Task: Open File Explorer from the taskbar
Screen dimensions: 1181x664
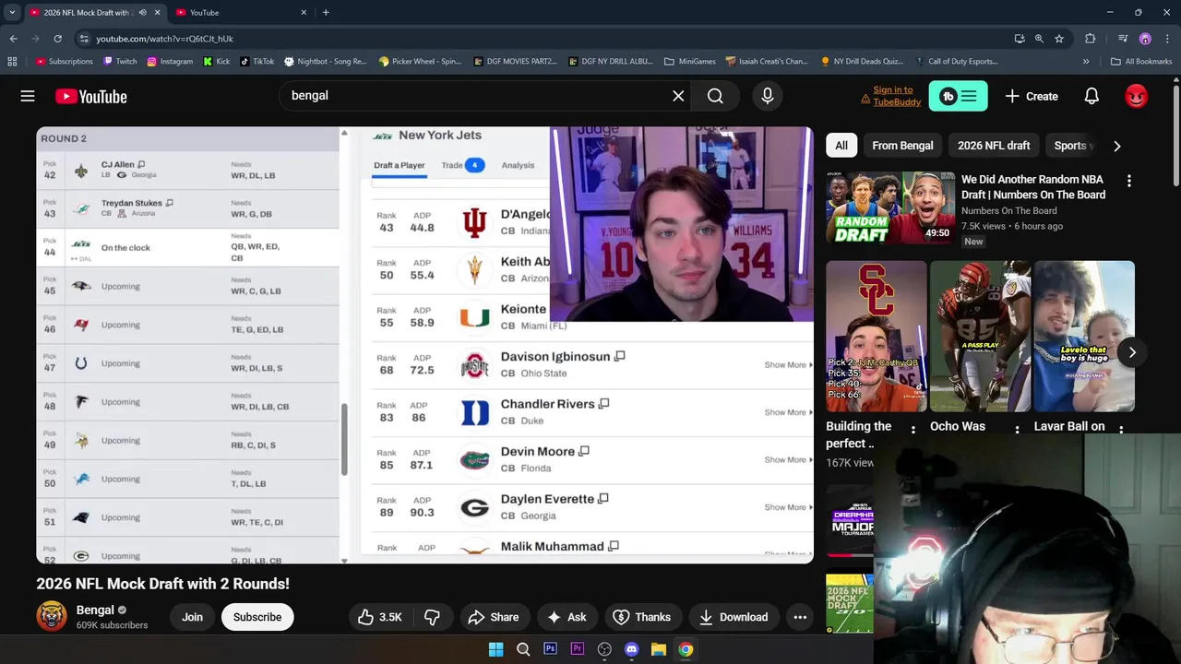Action: 658,649
